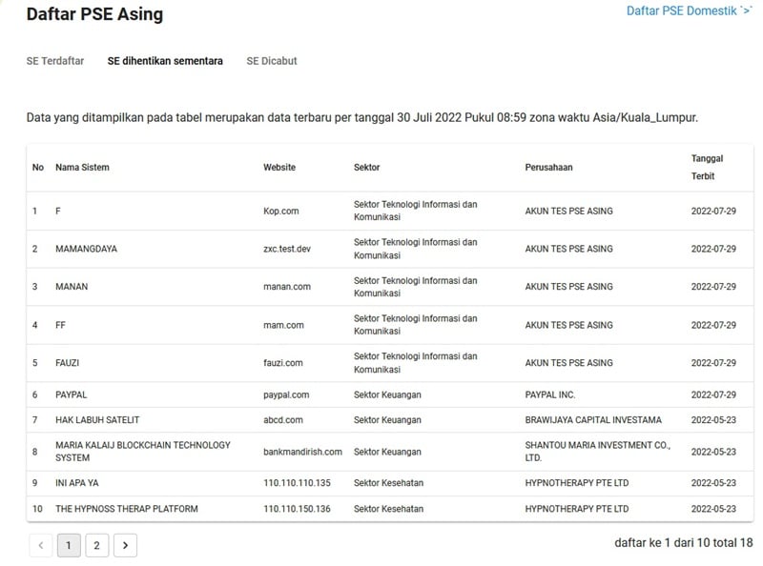Click the 110.110.110.135 website entry

tap(297, 483)
